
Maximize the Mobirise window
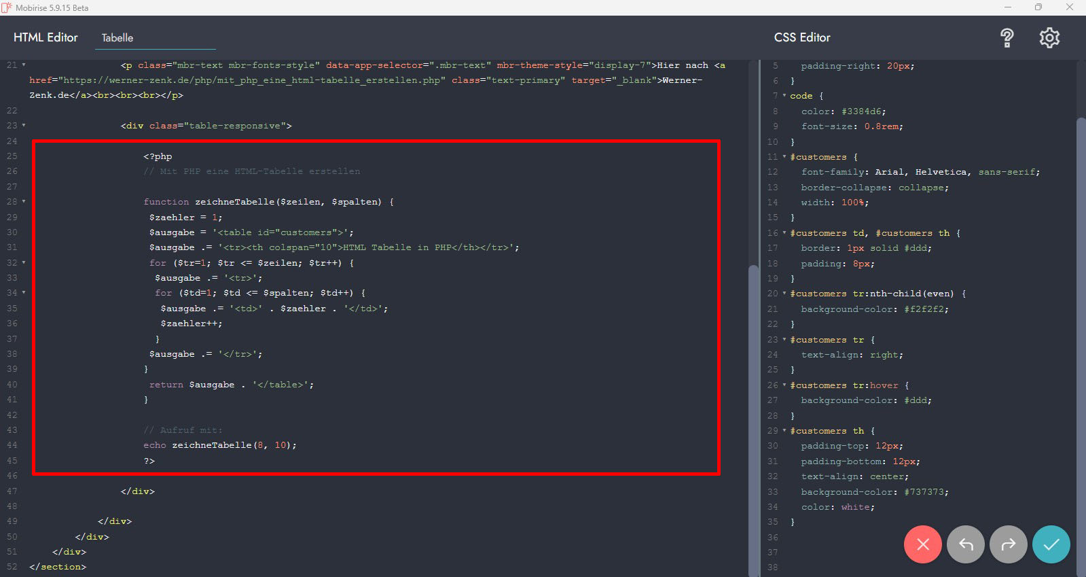pos(1038,7)
